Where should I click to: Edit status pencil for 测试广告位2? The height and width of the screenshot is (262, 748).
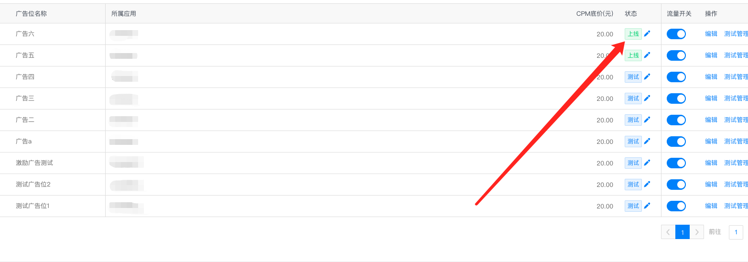point(647,184)
